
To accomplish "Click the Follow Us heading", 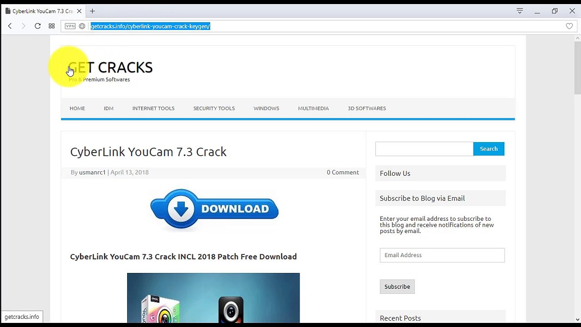I will pyautogui.click(x=395, y=173).
